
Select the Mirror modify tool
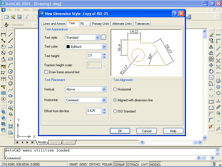[211, 47]
